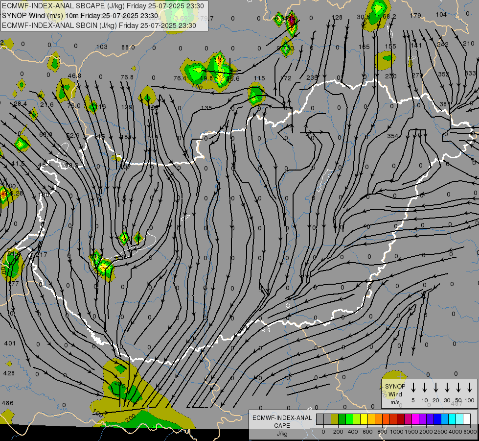Click the wind arrow above 100 m/s
479x441 pixels.
click(470, 388)
